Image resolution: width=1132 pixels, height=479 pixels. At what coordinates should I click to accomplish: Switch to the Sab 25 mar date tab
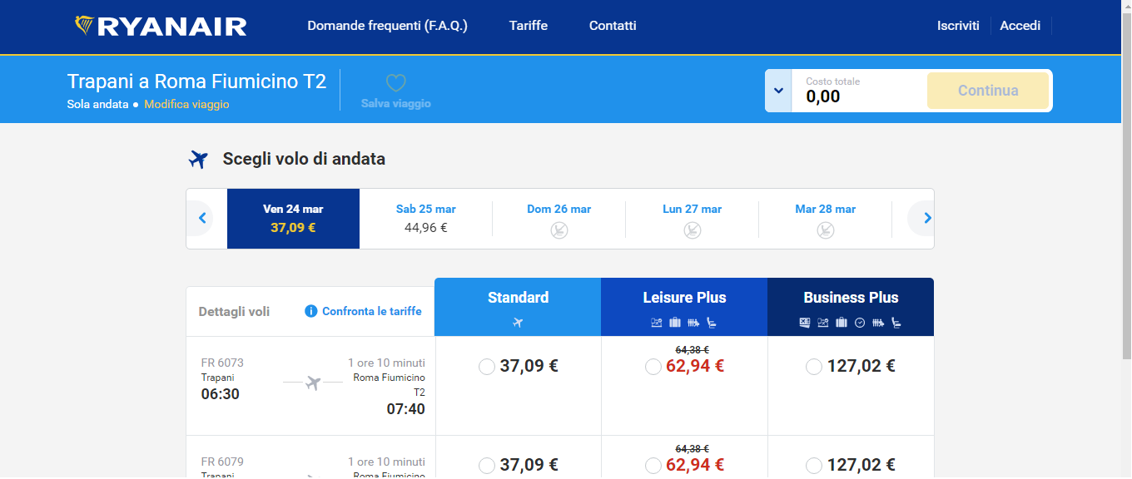click(x=426, y=219)
